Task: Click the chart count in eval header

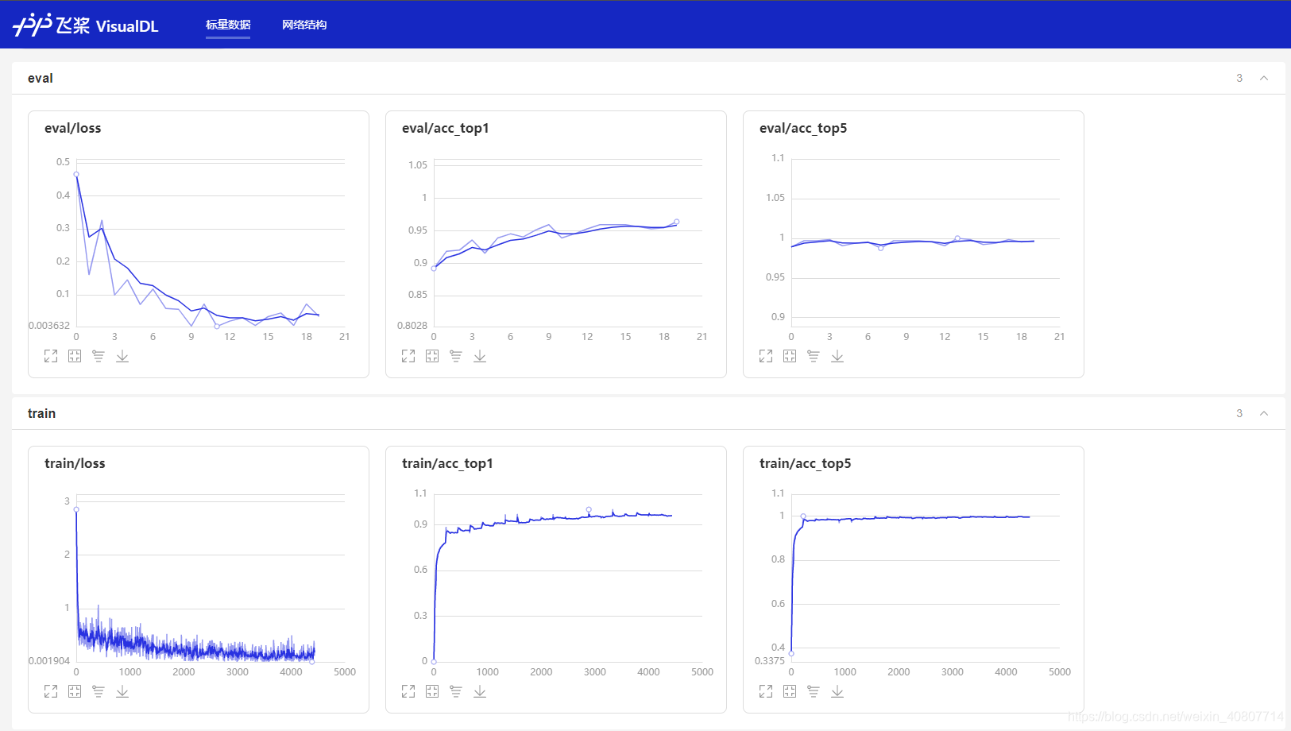Action: (x=1239, y=78)
